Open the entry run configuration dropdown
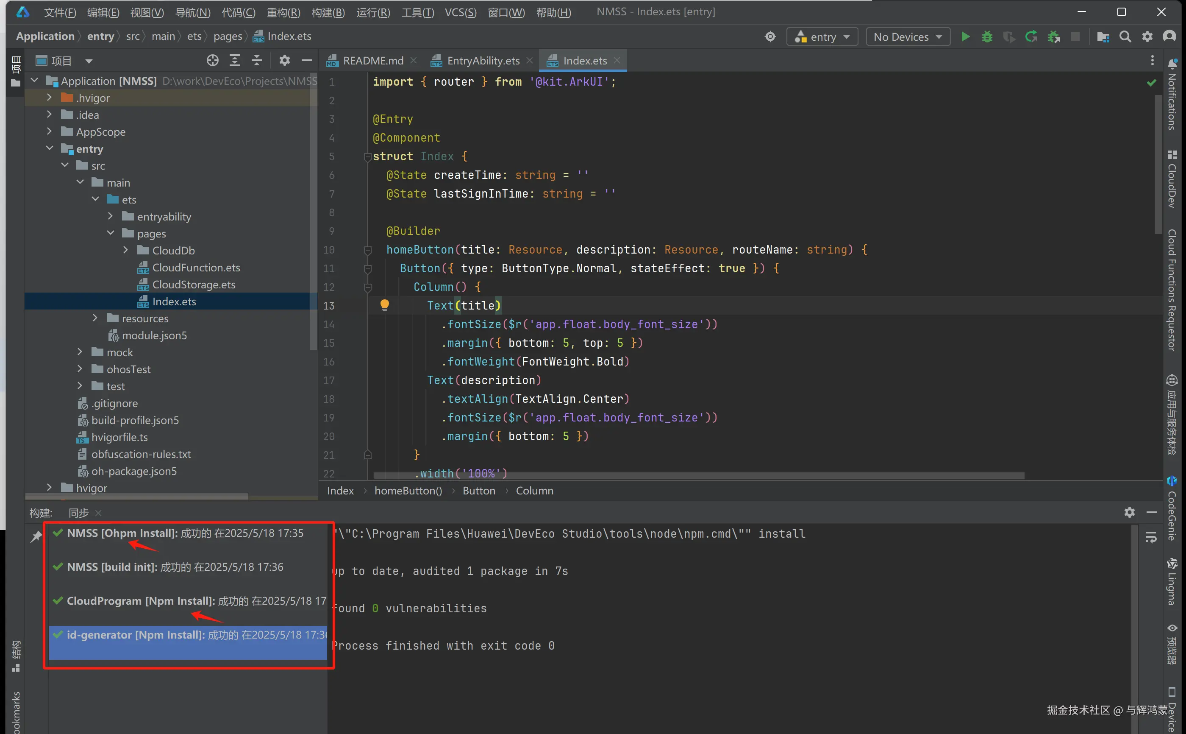 coord(822,37)
